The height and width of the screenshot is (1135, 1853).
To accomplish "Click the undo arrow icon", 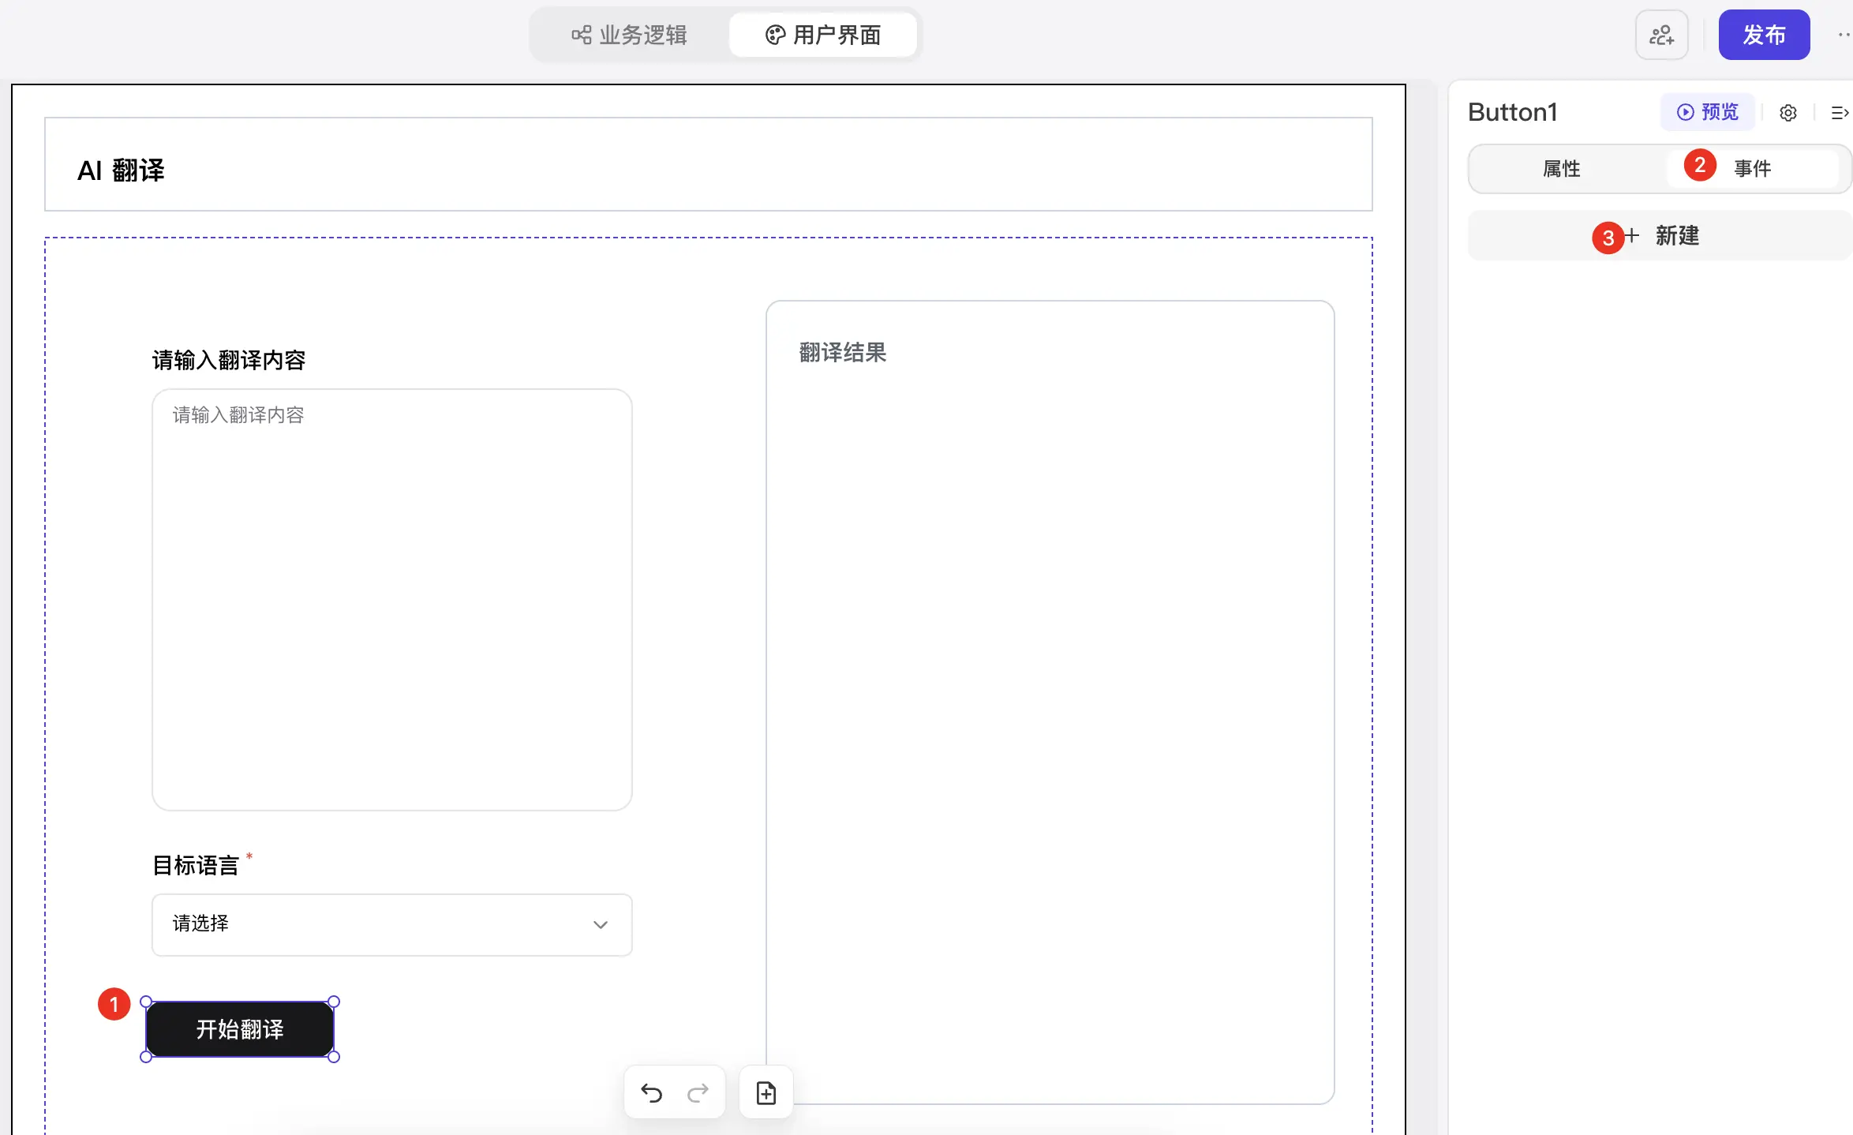I will [651, 1093].
